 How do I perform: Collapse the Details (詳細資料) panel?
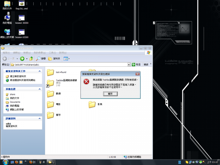40,119
